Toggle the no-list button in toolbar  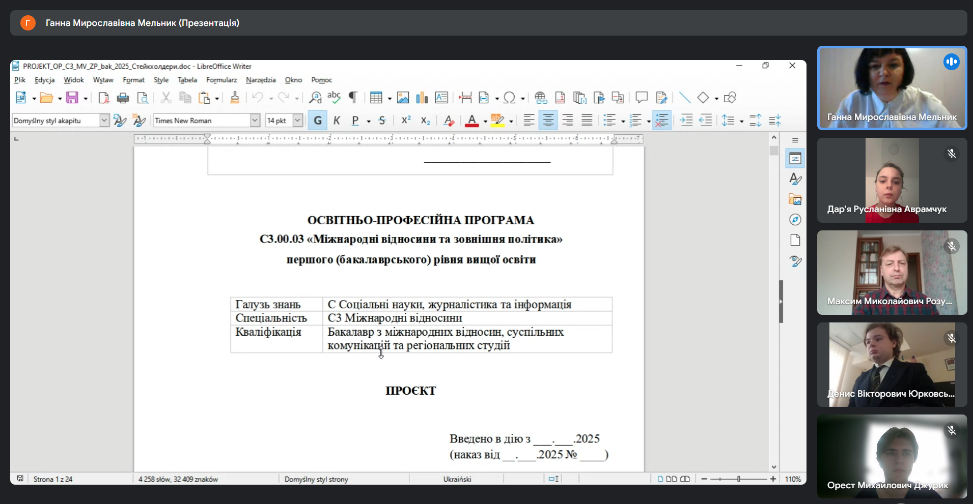(x=661, y=121)
